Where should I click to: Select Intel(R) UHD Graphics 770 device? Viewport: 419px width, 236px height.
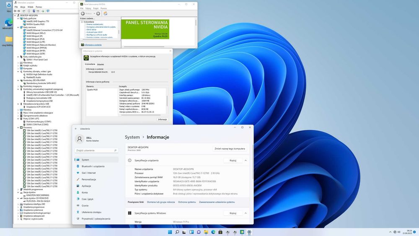(37, 21)
